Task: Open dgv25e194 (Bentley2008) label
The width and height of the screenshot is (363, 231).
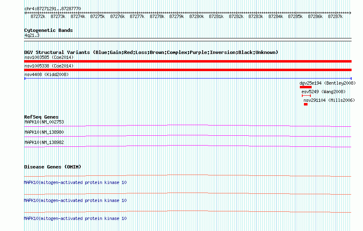Action: (x=328, y=83)
